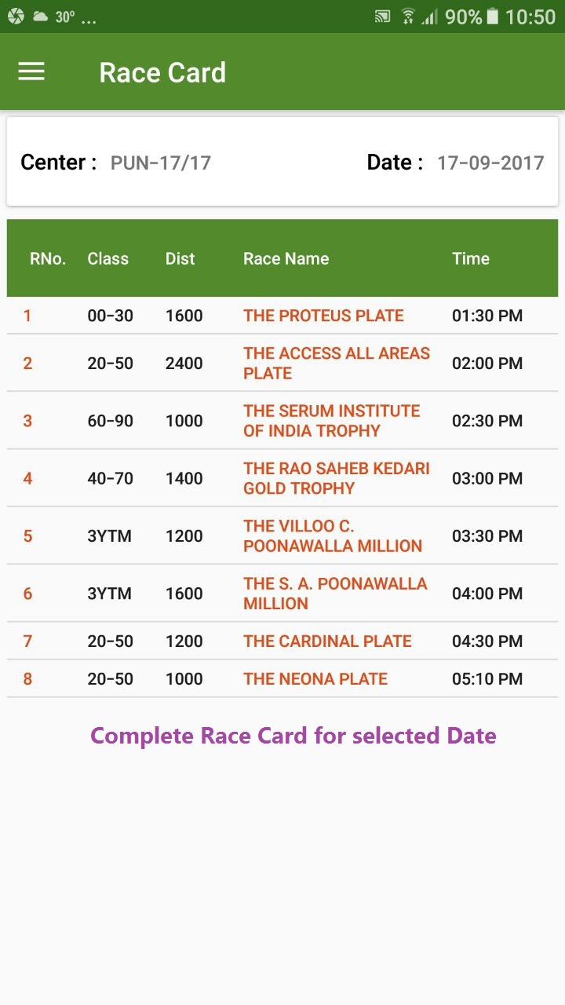Open THE RAO SAHEB KEDARI GOLD TROPHY
Image resolution: width=565 pixels, height=1005 pixels.
pyautogui.click(x=337, y=478)
